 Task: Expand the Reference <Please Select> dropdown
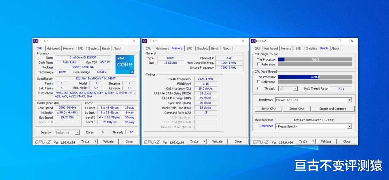tap(349, 126)
